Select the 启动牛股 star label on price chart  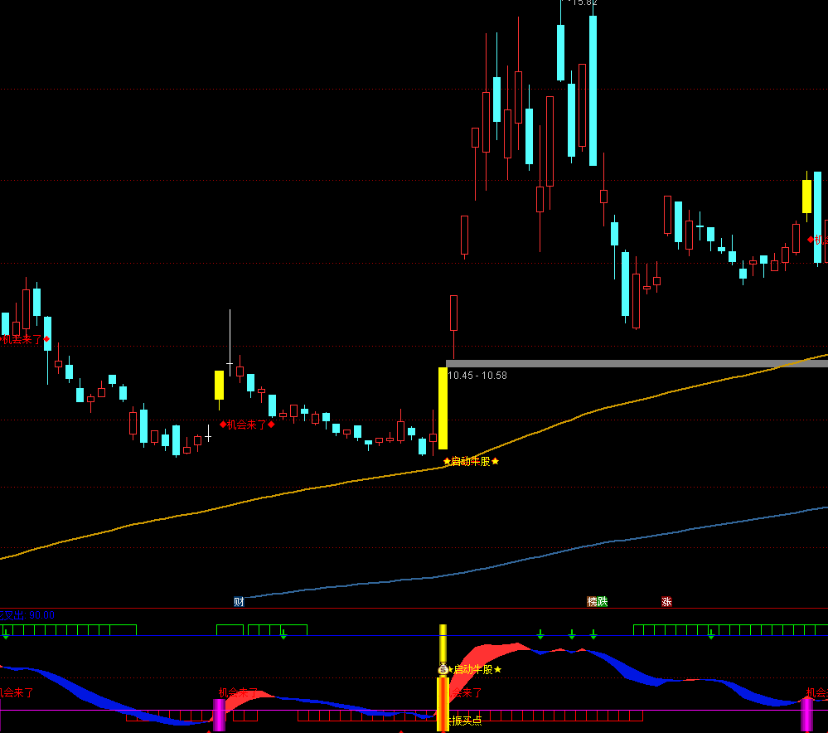[471, 461]
